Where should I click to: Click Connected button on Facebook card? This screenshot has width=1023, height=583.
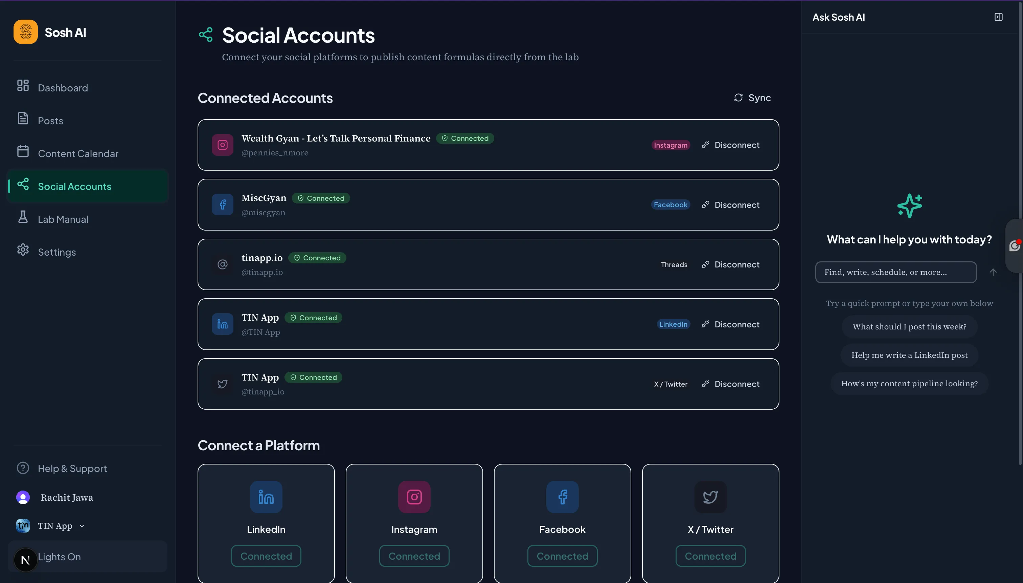click(563, 556)
